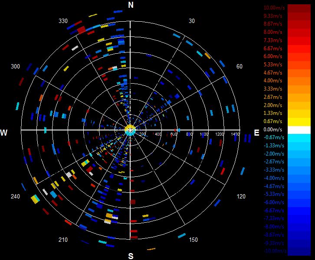Screen dimensions: 315x260
Task: Click the 4.67m/s legend label
Action: coord(273,73)
